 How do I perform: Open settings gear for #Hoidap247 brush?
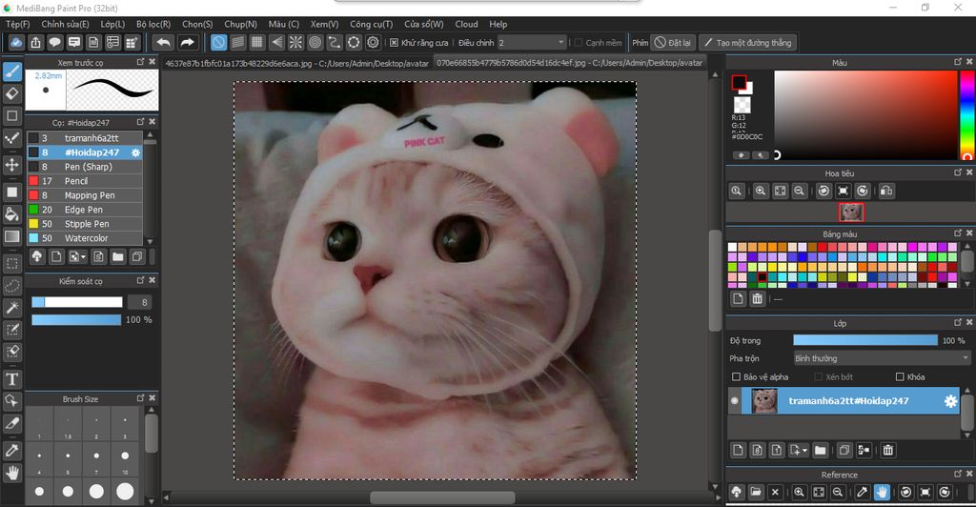pyautogui.click(x=135, y=152)
